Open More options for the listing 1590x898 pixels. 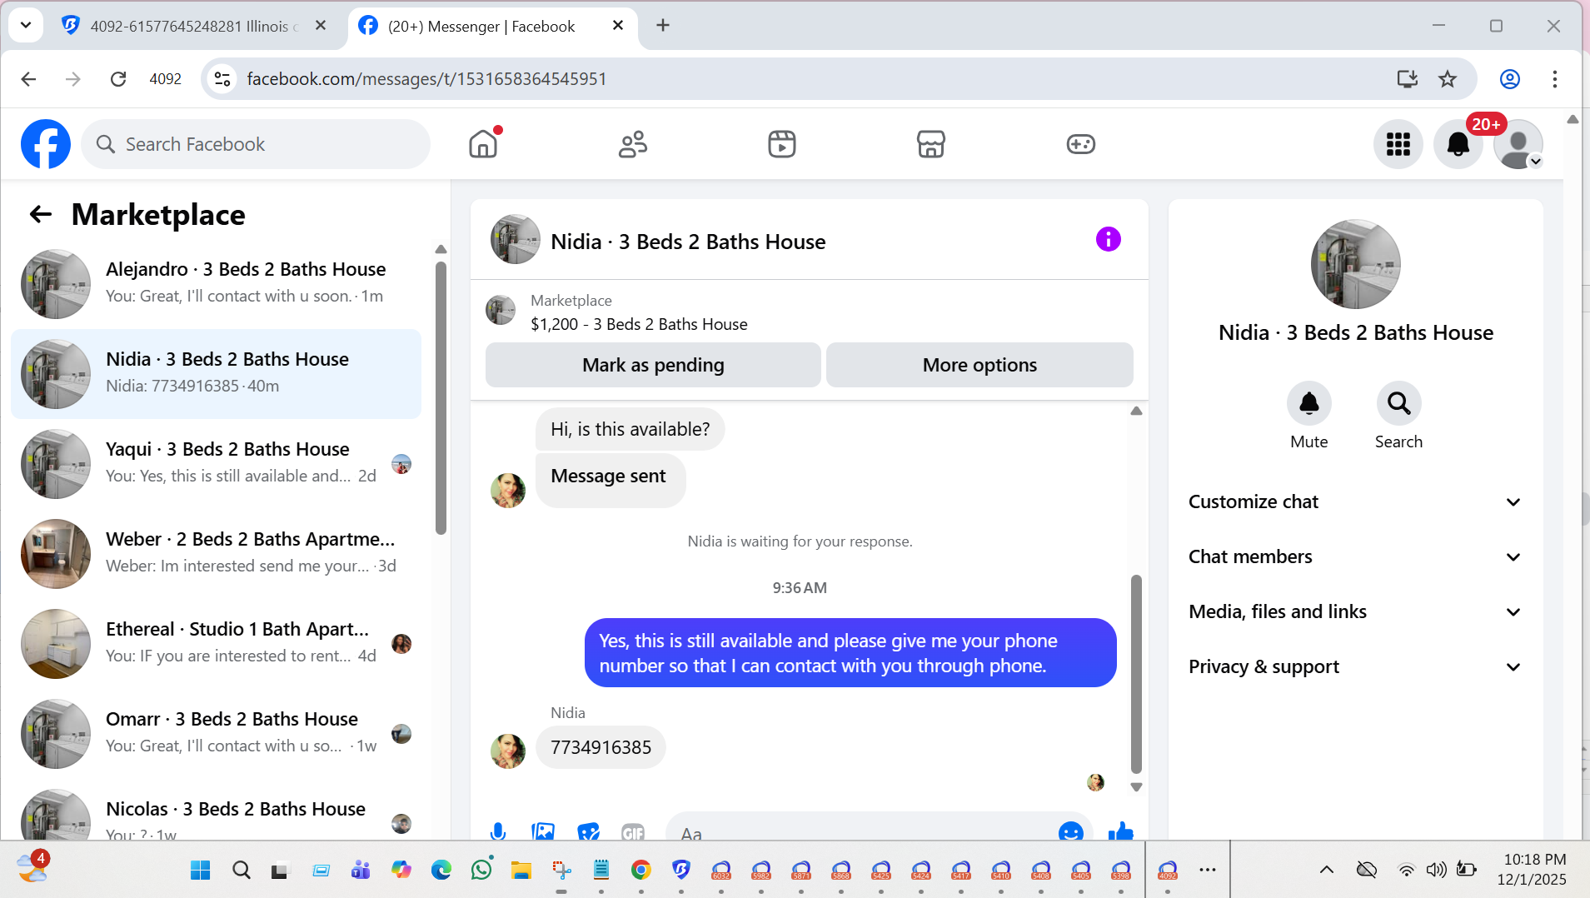click(979, 365)
